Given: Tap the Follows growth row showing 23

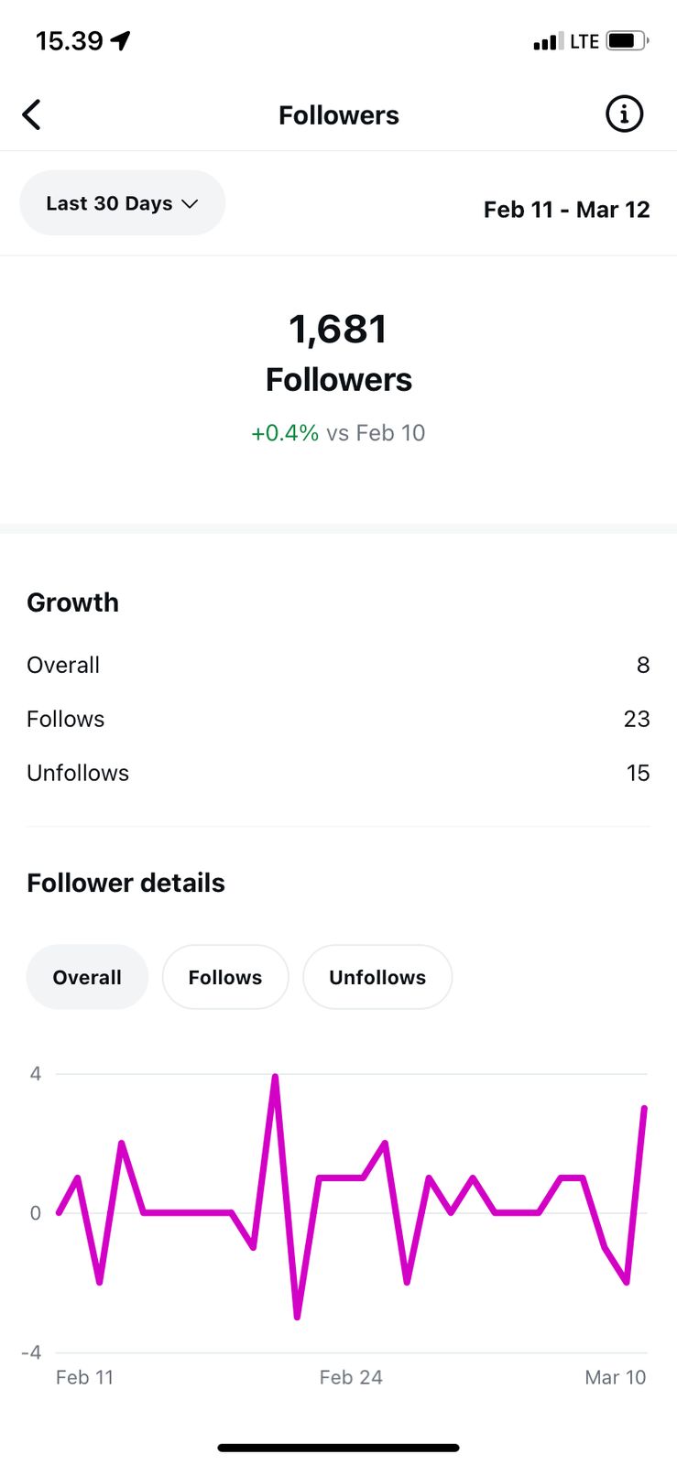Looking at the screenshot, I should (x=338, y=719).
